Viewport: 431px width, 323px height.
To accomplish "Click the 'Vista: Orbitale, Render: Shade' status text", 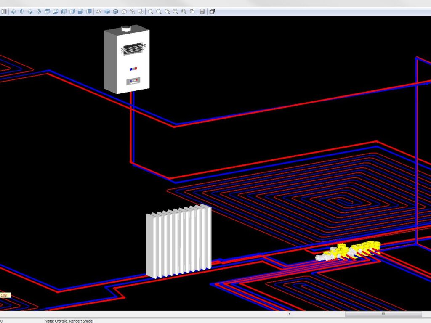I will 69,321.
